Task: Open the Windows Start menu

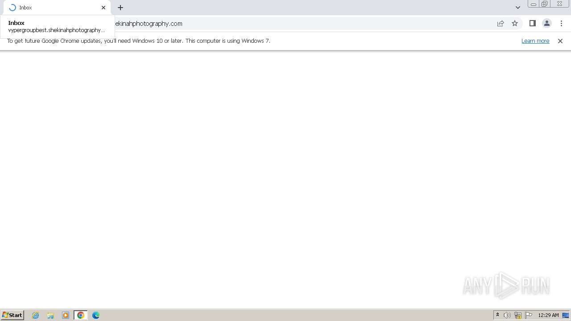Action: coord(12,315)
